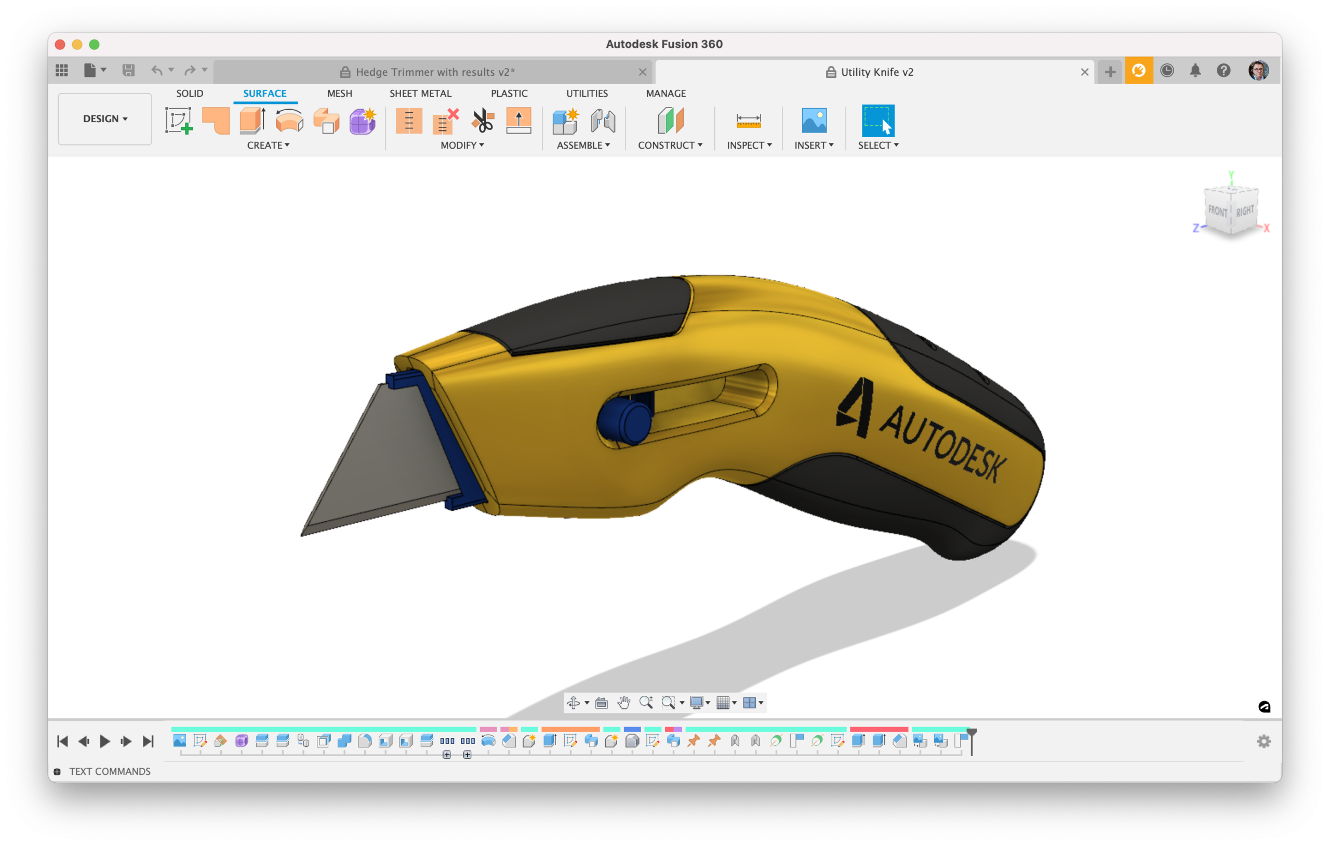Viewport: 1330px width, 846px height.
Task: Select the Zoom magnifier with plus-minus
Action: (x=646, y=703)
